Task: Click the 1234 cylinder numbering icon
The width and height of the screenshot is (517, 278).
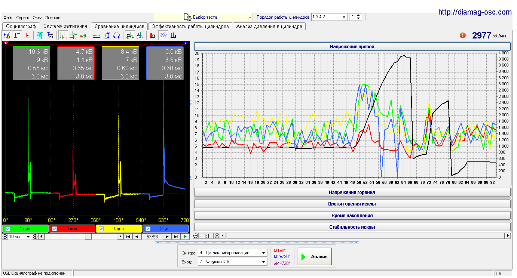Action: point(50,35)
